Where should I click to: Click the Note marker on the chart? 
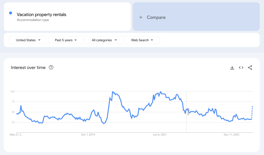pos(188,112)
